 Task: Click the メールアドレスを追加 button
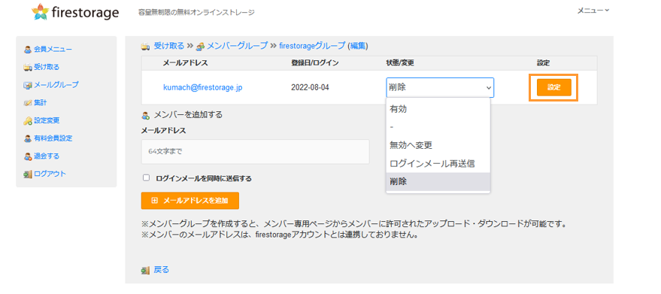point(190,201)
